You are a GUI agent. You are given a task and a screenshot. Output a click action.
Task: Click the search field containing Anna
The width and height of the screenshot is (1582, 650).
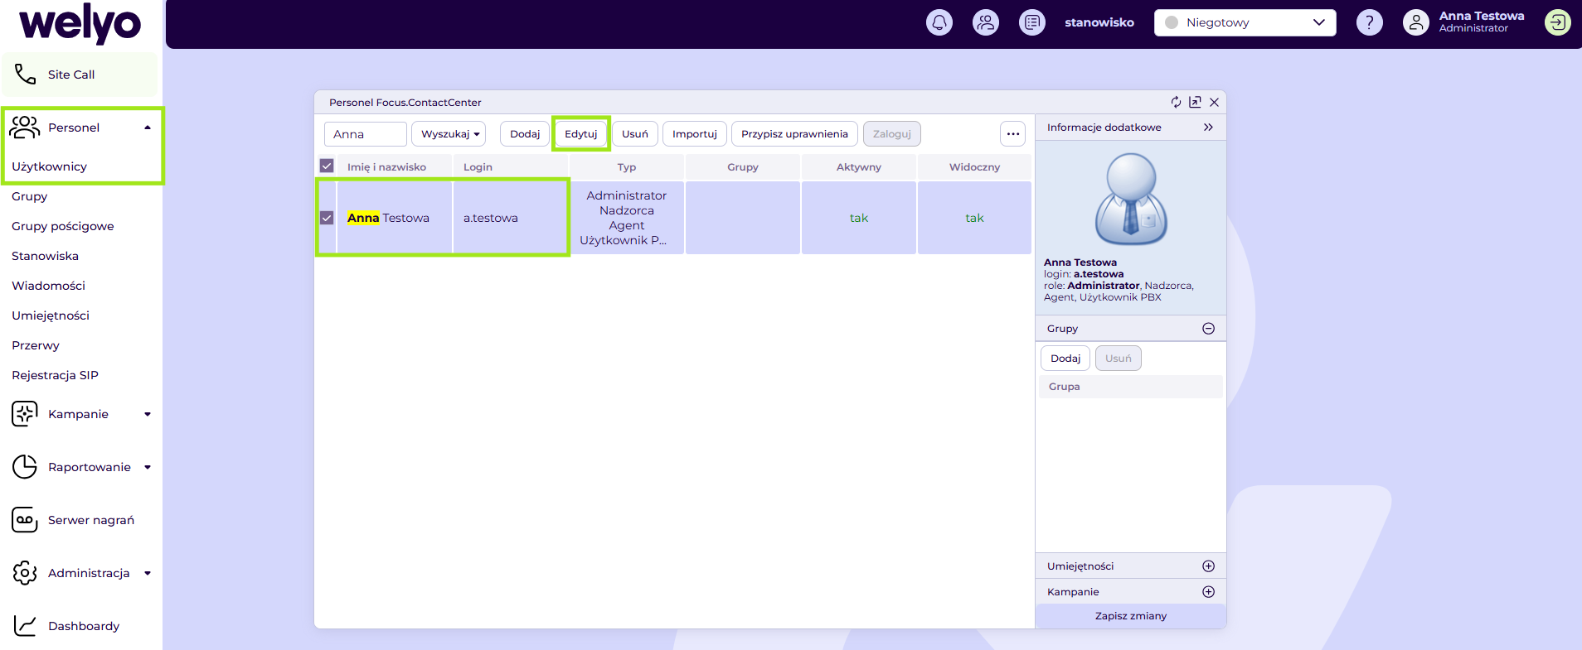click(x=366, y=134)
